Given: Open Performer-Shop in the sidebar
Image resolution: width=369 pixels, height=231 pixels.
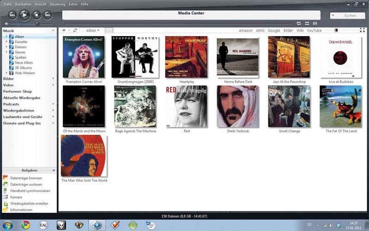Looking at the screenshot, I should point(18,91).
